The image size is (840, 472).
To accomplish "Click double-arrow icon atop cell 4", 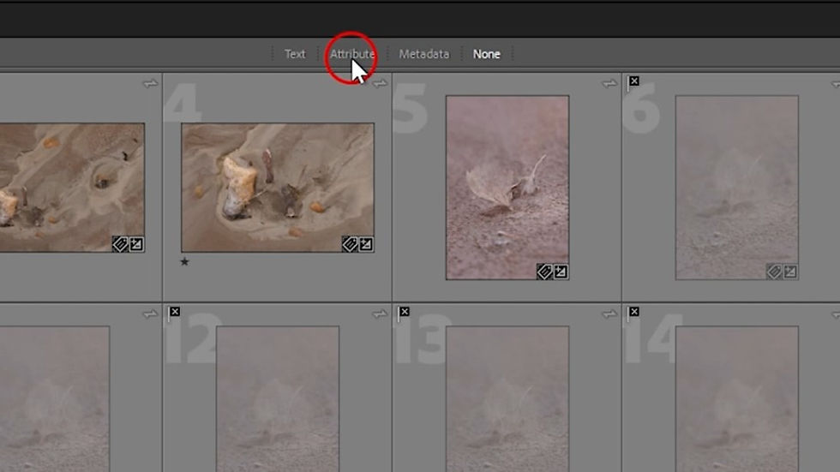I will pyautogui.click(x=380, y=83).
